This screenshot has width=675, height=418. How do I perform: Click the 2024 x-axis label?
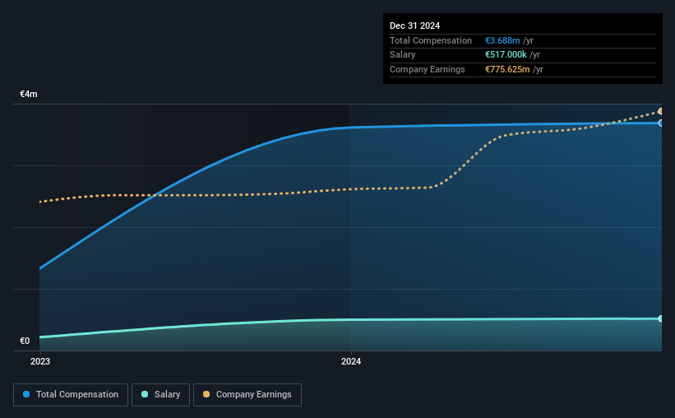[351, 361]
